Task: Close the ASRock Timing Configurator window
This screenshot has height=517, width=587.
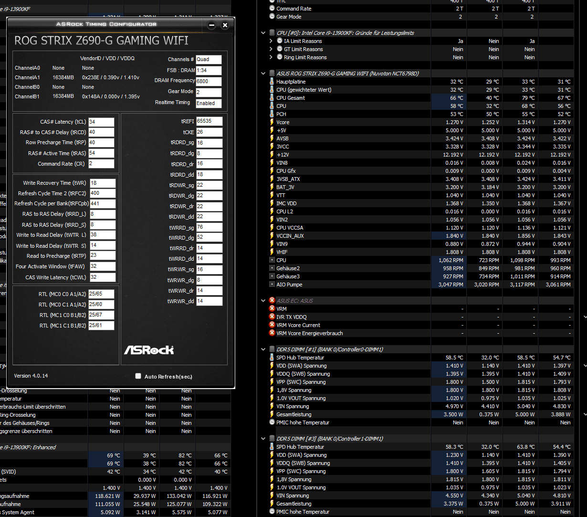Action: 225,25
